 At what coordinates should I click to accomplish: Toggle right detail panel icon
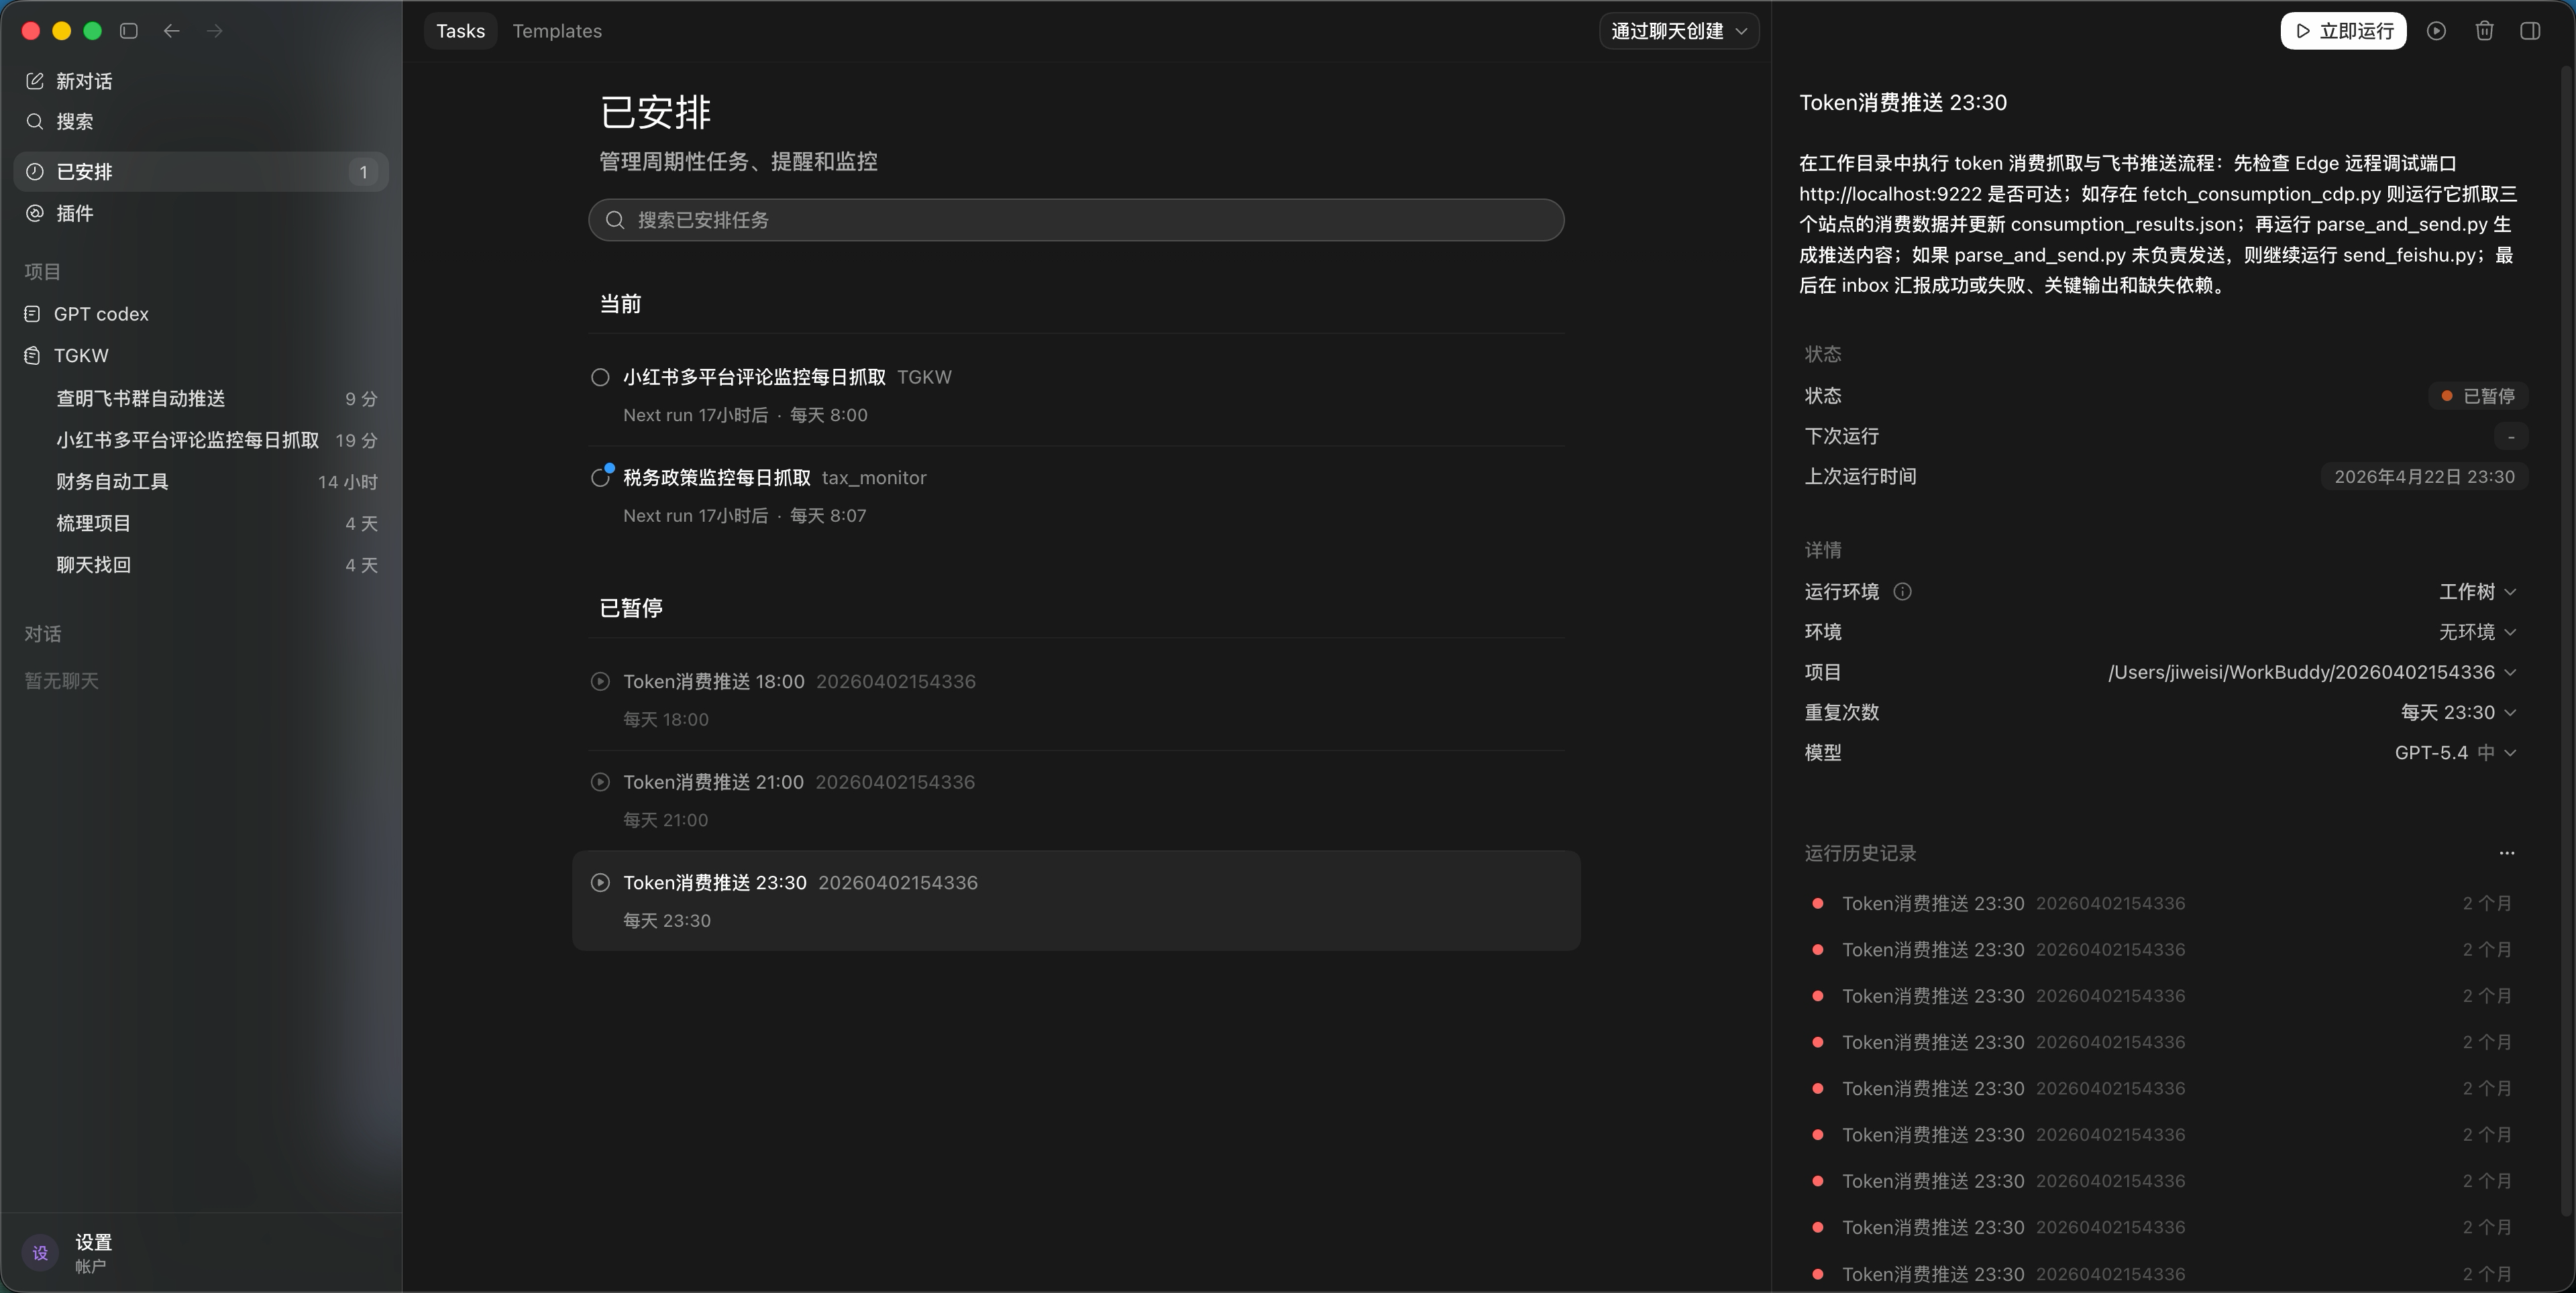2531,31
